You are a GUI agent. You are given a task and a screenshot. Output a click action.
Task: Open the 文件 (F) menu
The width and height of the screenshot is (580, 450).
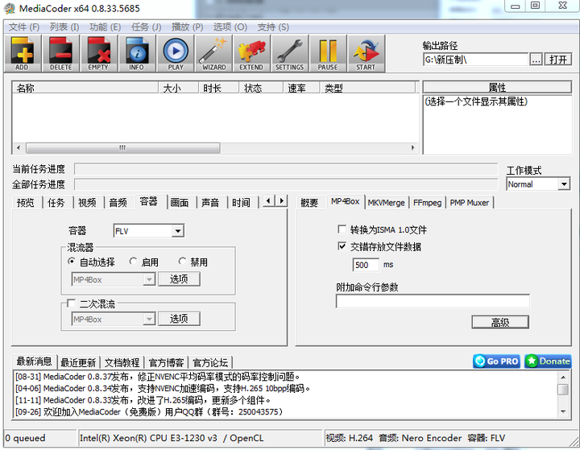[x=24, y=27]
